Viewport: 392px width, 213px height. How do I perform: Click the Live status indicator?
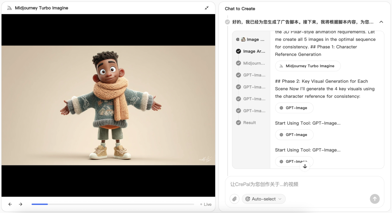[206, 204]
